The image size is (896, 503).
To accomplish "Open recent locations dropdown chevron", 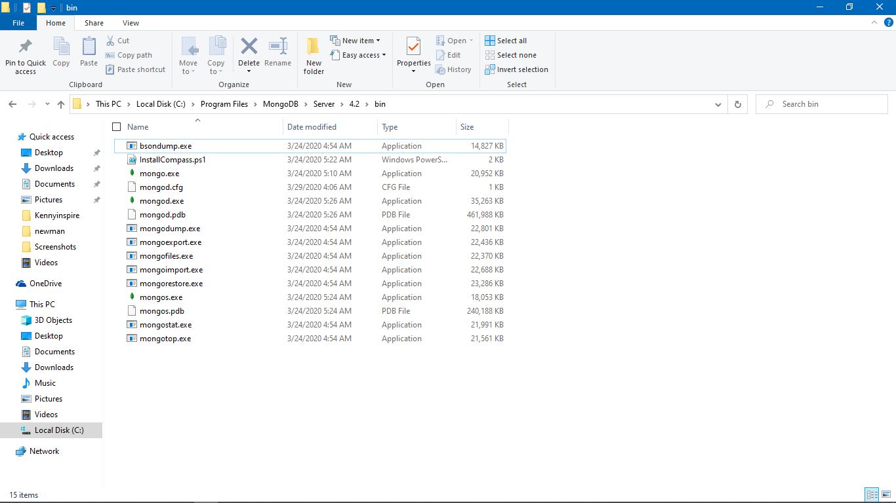I will [x=47, y=104].
